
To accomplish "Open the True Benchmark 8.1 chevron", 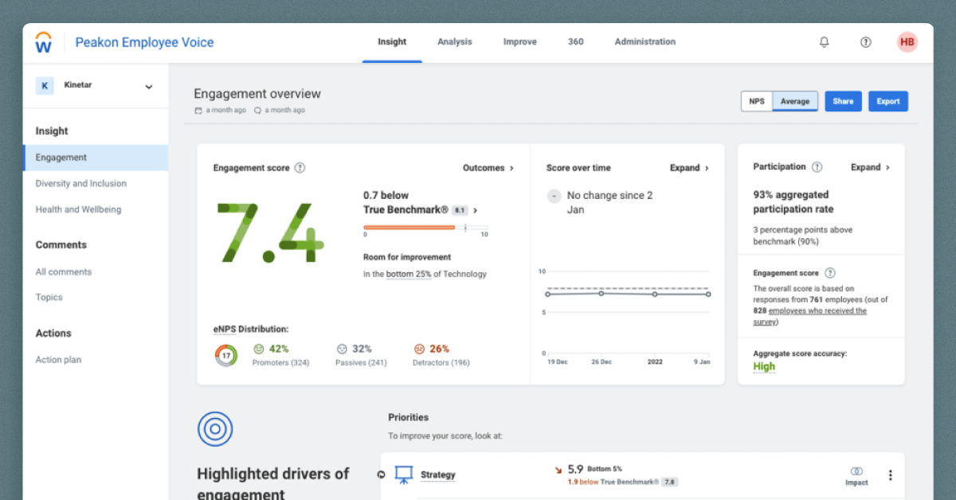I will click(x=476, y=211).
